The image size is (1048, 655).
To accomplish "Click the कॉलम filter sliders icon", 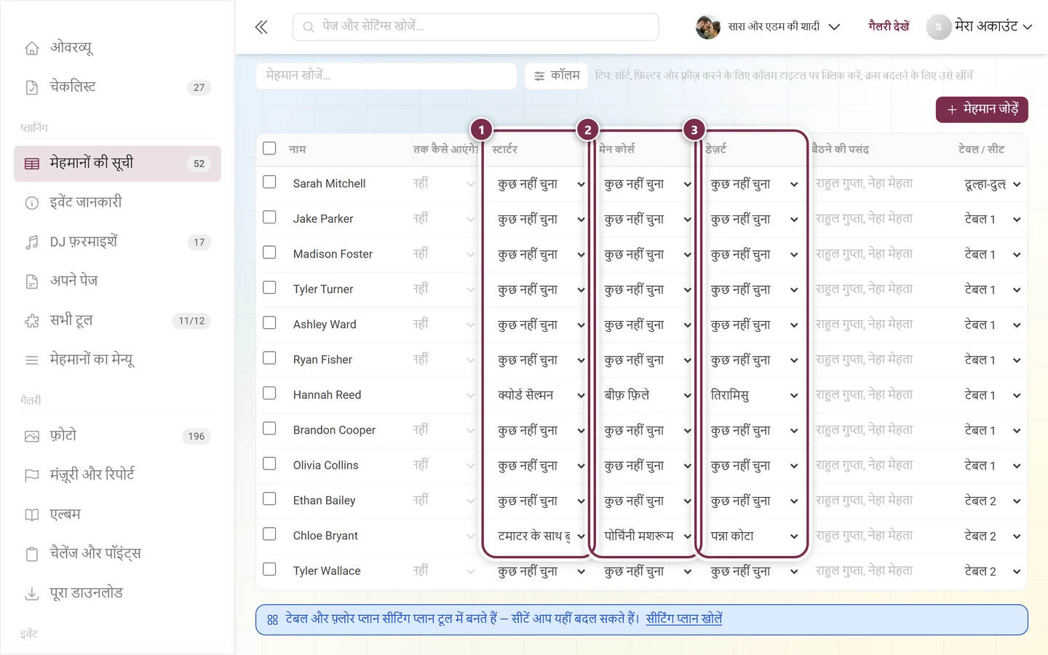I will [539, 76].
